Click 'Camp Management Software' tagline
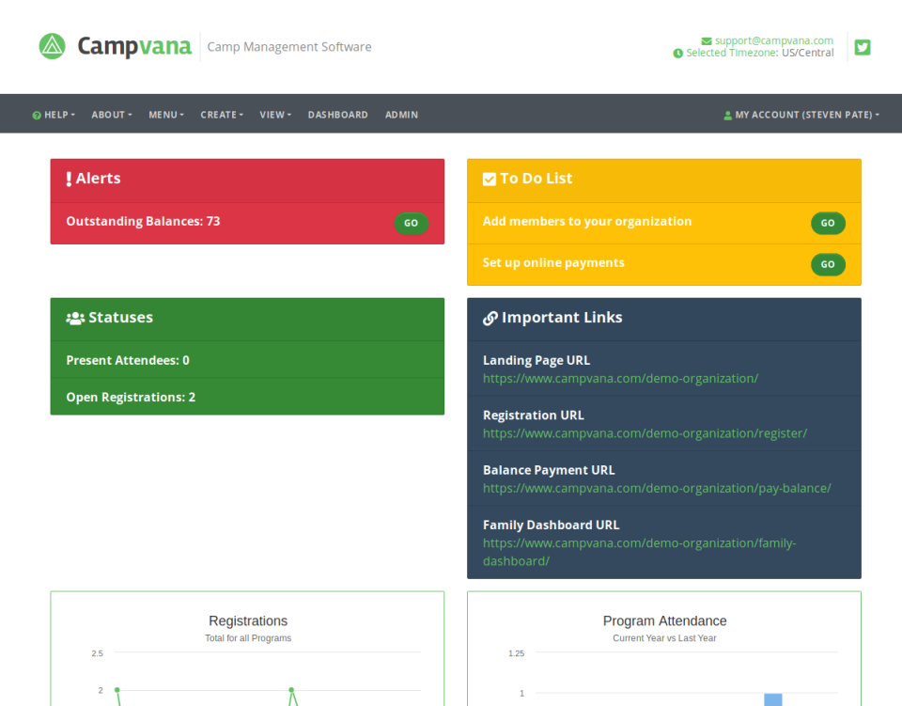The image size is (902, 706). point(289,47)
